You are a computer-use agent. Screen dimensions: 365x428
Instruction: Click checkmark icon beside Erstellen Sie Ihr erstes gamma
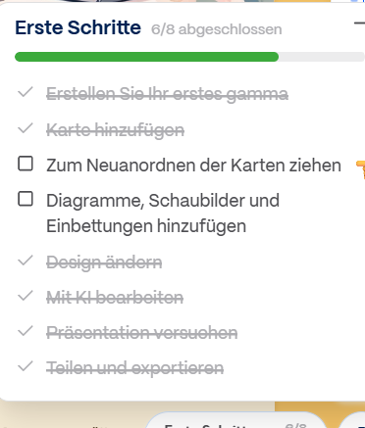tap(26, 92)
